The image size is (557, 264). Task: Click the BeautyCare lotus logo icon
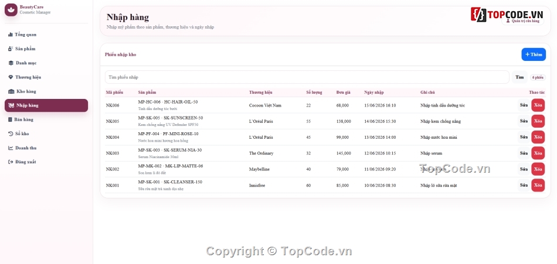[11, 9]
